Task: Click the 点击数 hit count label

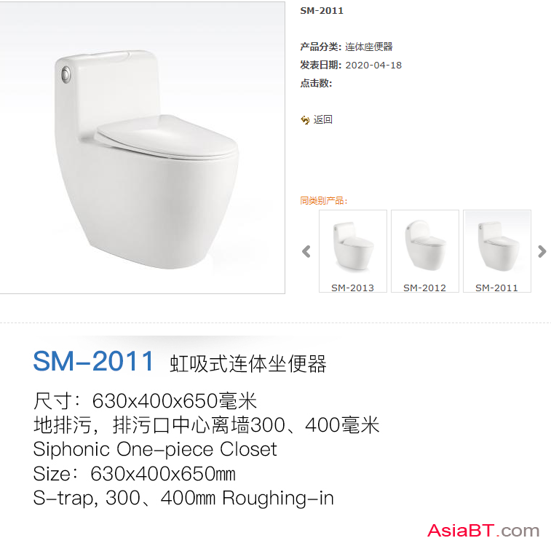Action: pos(316,83)
